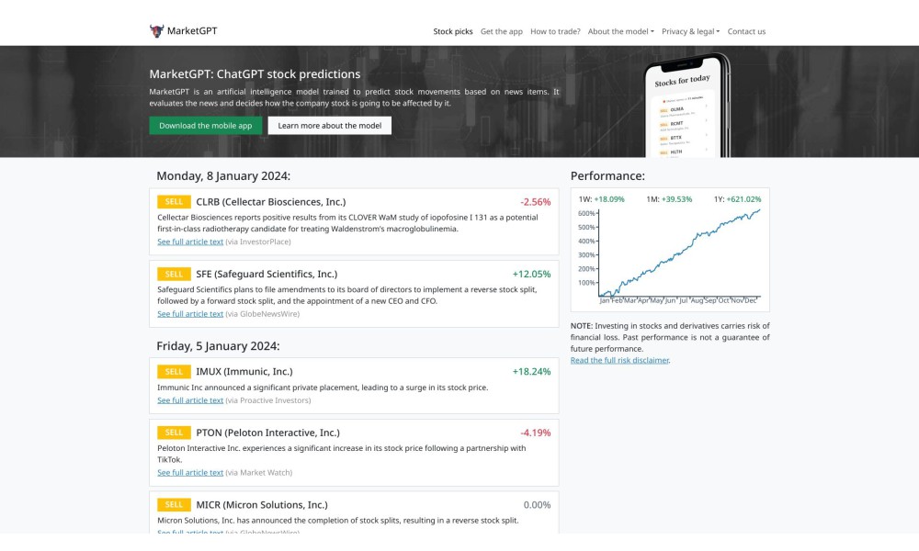Click the 0.00% change value
Screen dimensions: 919x551
pos(537,505)
